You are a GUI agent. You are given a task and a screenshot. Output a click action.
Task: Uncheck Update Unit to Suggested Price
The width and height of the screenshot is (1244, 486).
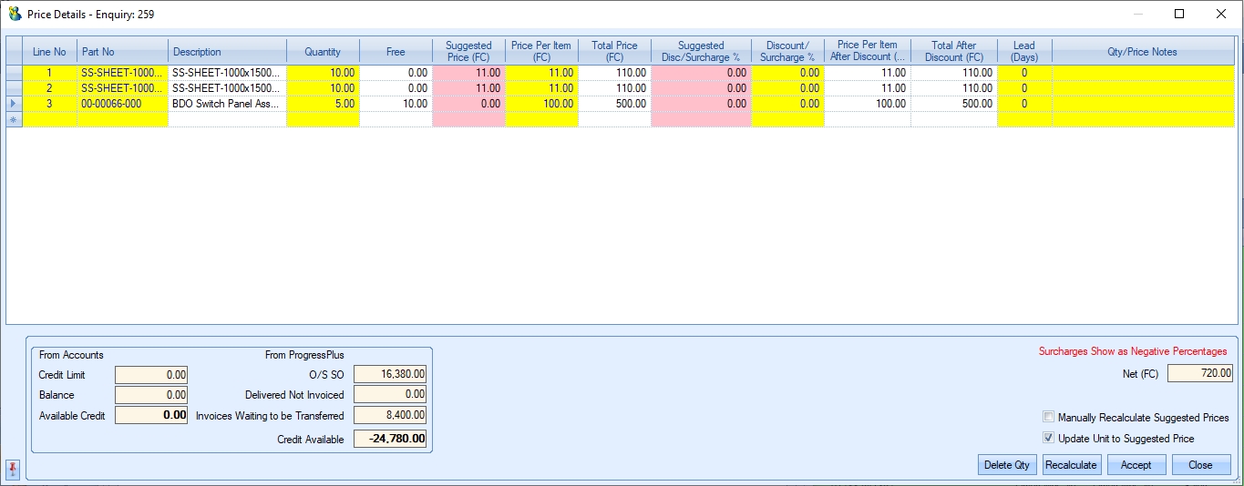click(1049, 439)
